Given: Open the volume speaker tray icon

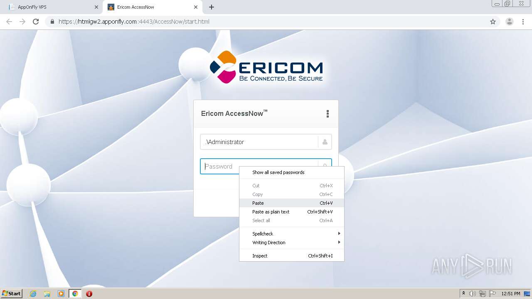Looking at the screenshot, I should click(x=473, y=294).
